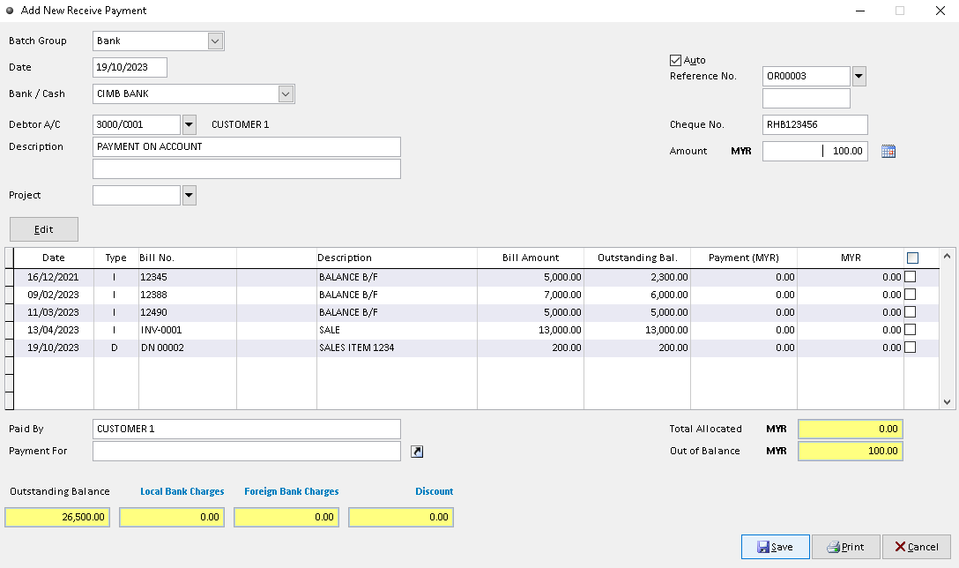Check the DN 00002 row checkbox
This screenshot has width=959, height=568.
[x=910, y=347]
